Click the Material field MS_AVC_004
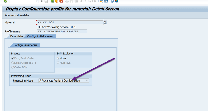 point(70,22)
